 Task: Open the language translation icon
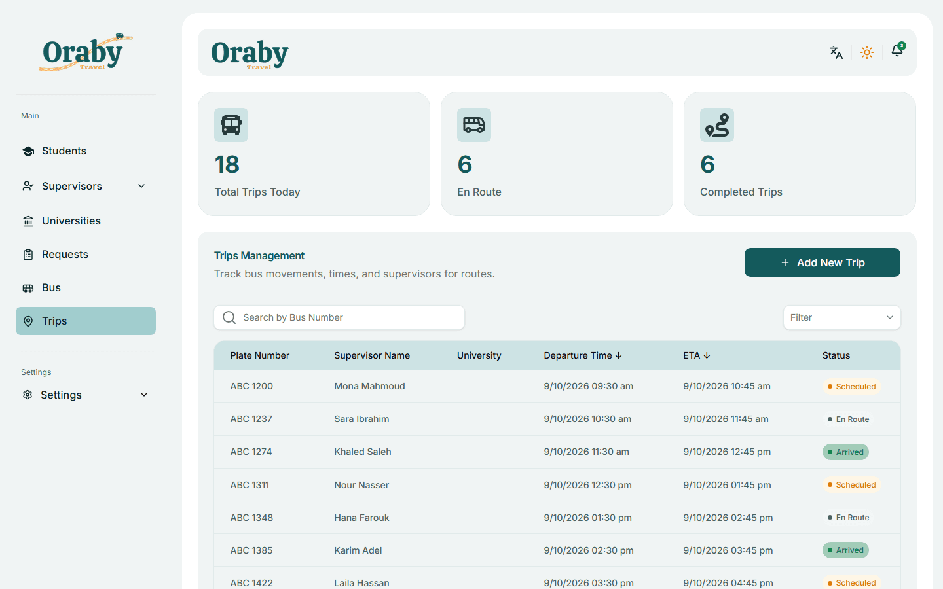[836, 52]
